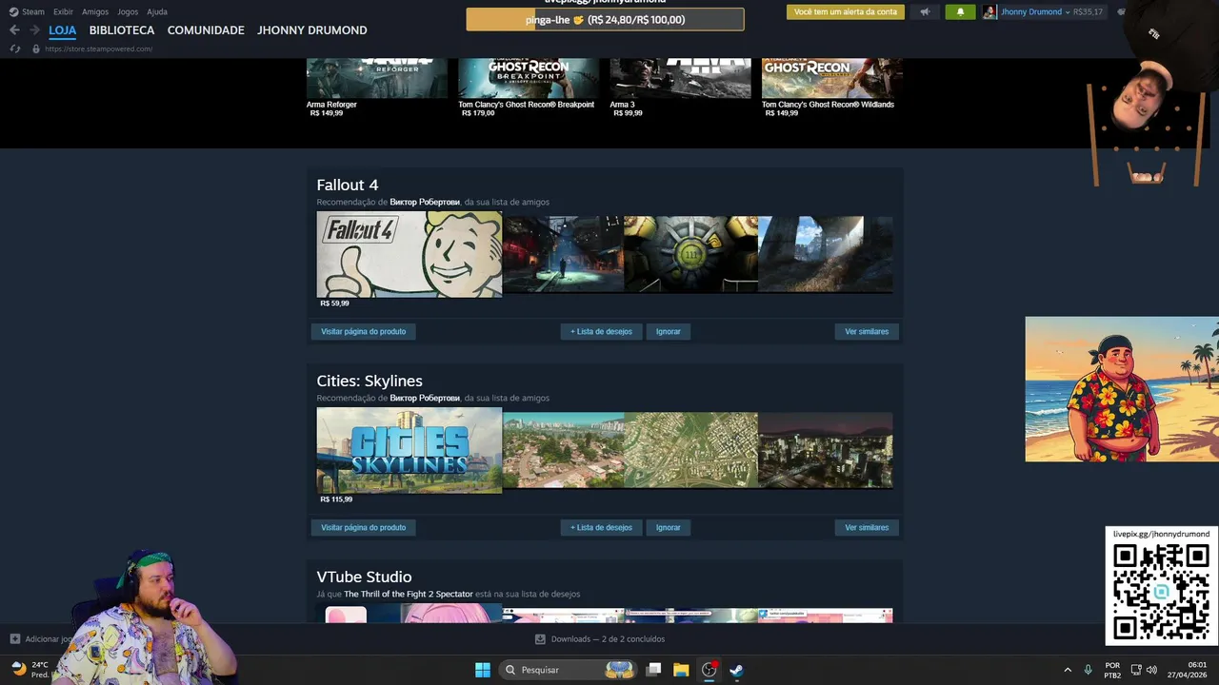Open Task View on the taskbar

click(x=653, y=670)
